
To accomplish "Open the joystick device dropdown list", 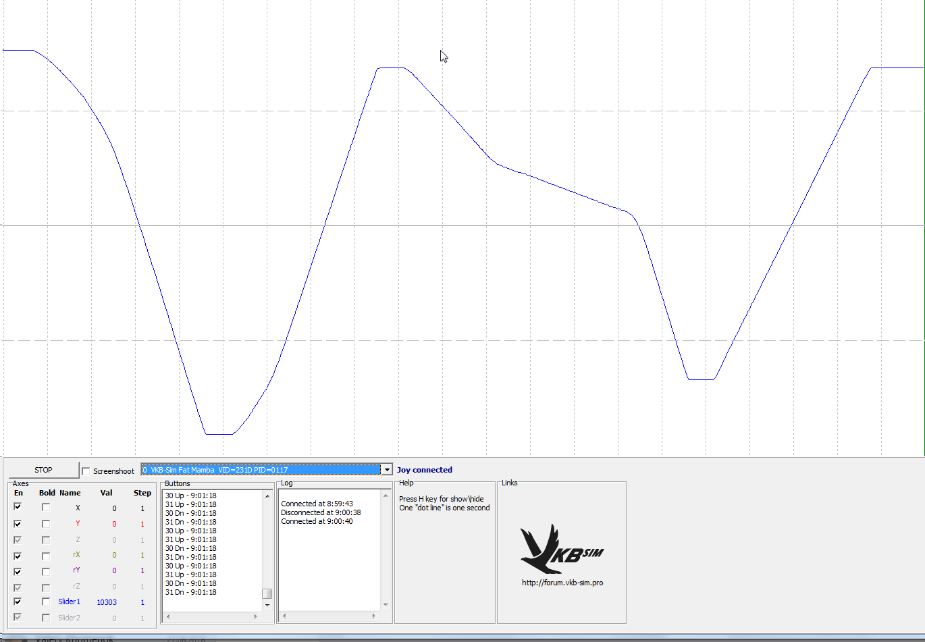I will pos(267,470).
